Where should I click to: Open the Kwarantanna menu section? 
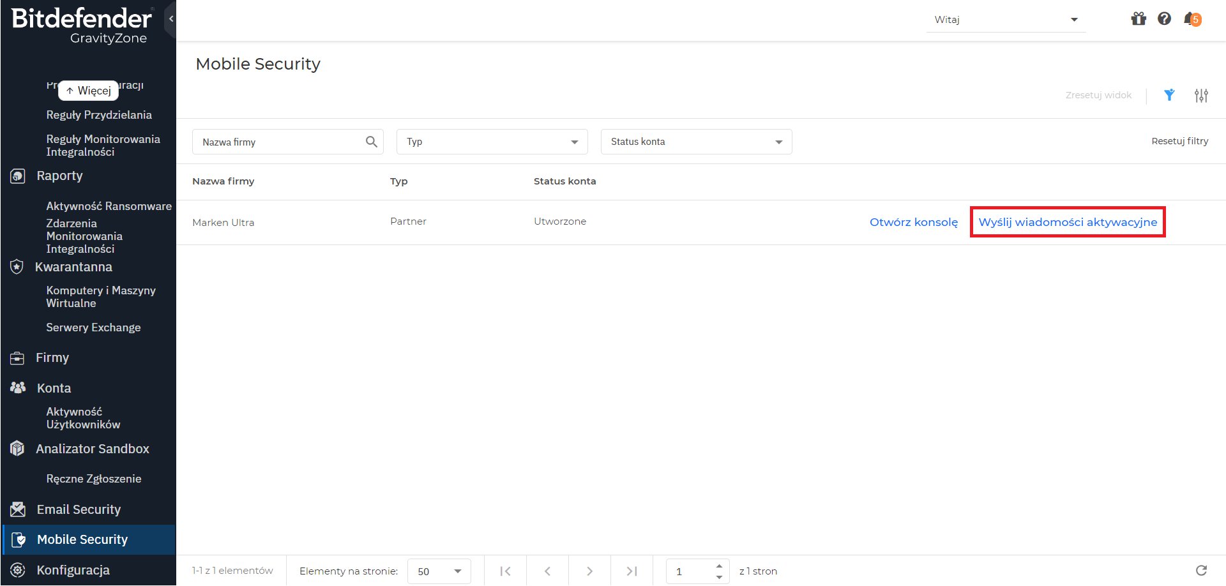click(73, 267)
